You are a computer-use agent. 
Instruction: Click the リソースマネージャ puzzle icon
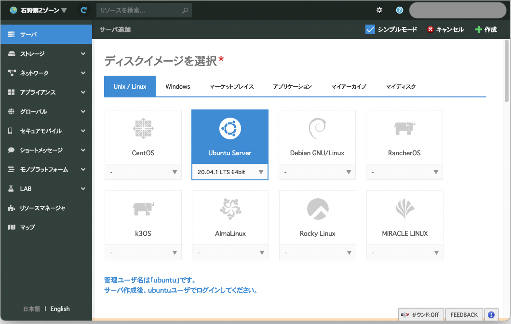click(12, 208)
